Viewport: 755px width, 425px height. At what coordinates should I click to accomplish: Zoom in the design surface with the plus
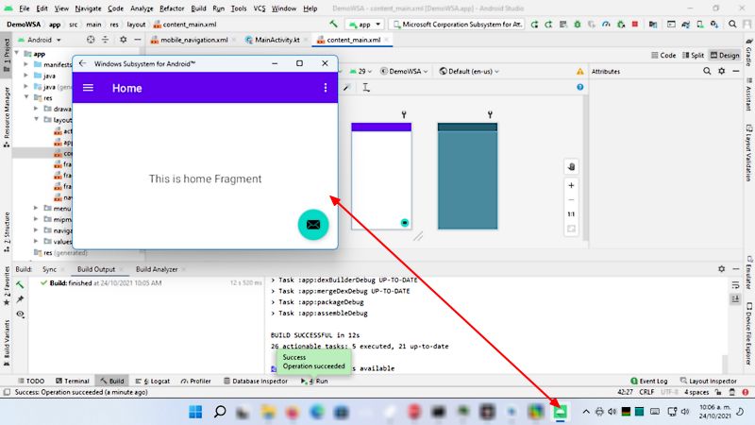tap(572, 185)
